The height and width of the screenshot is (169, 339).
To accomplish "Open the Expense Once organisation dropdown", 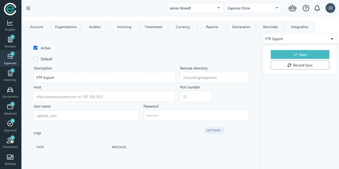I will click(253, 8).
